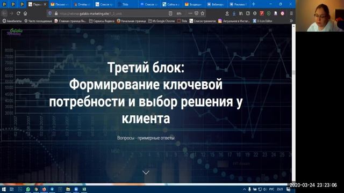
Task: Click the presenter webcam thumbnail
Action: 320,16
